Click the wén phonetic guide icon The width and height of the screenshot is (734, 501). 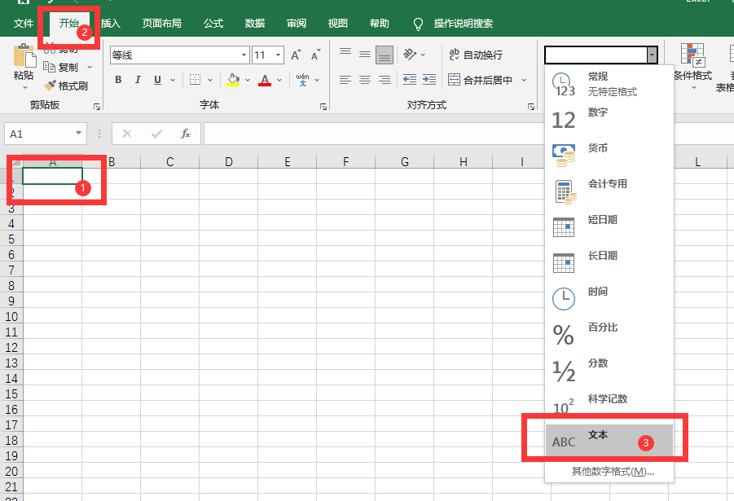tap(303, 80)
